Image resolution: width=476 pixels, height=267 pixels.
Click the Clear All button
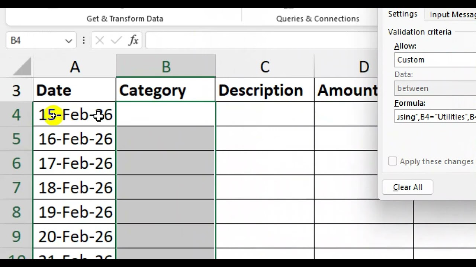(x=408, y=187)
